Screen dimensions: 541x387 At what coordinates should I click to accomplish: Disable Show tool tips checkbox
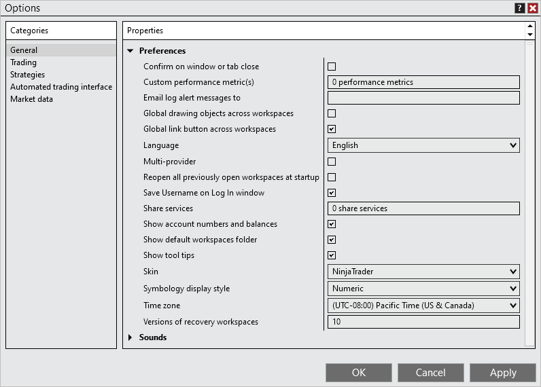coord(332,255)
